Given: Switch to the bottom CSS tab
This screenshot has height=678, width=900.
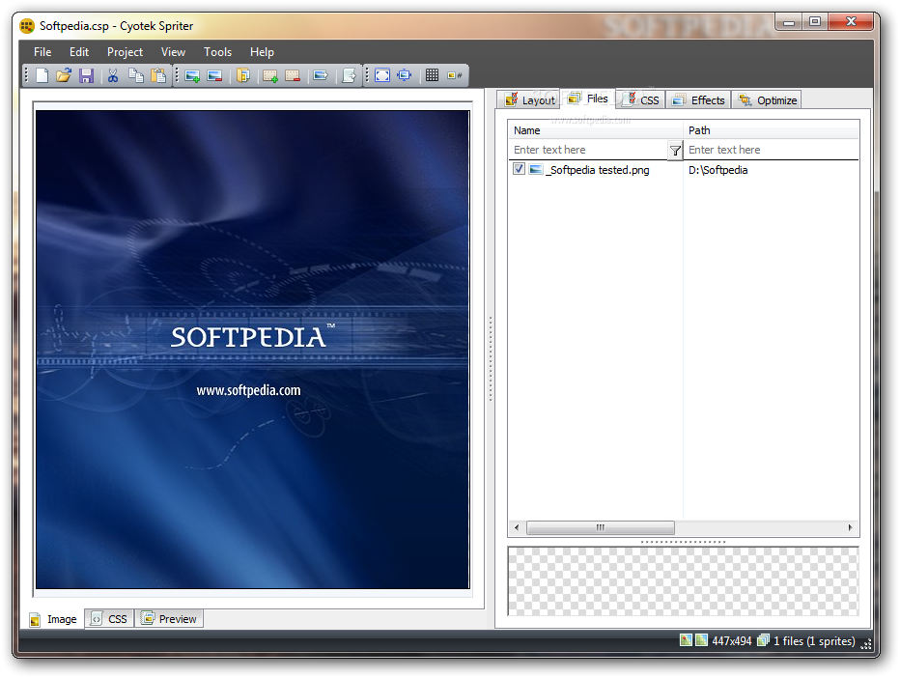Looking at the screenshot, I should [x=109, y=619].
